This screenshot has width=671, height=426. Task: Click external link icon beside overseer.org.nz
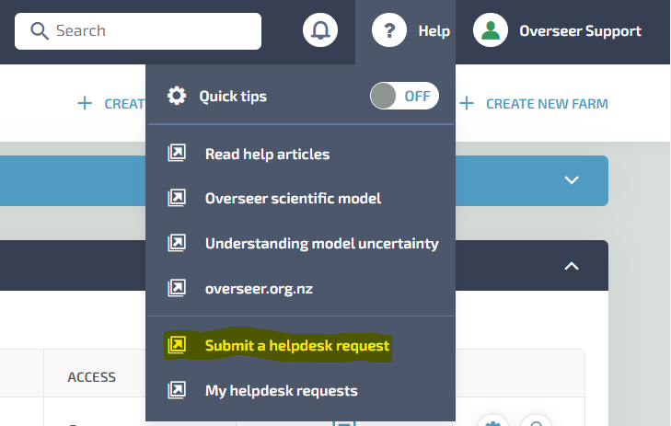point(177,288)
